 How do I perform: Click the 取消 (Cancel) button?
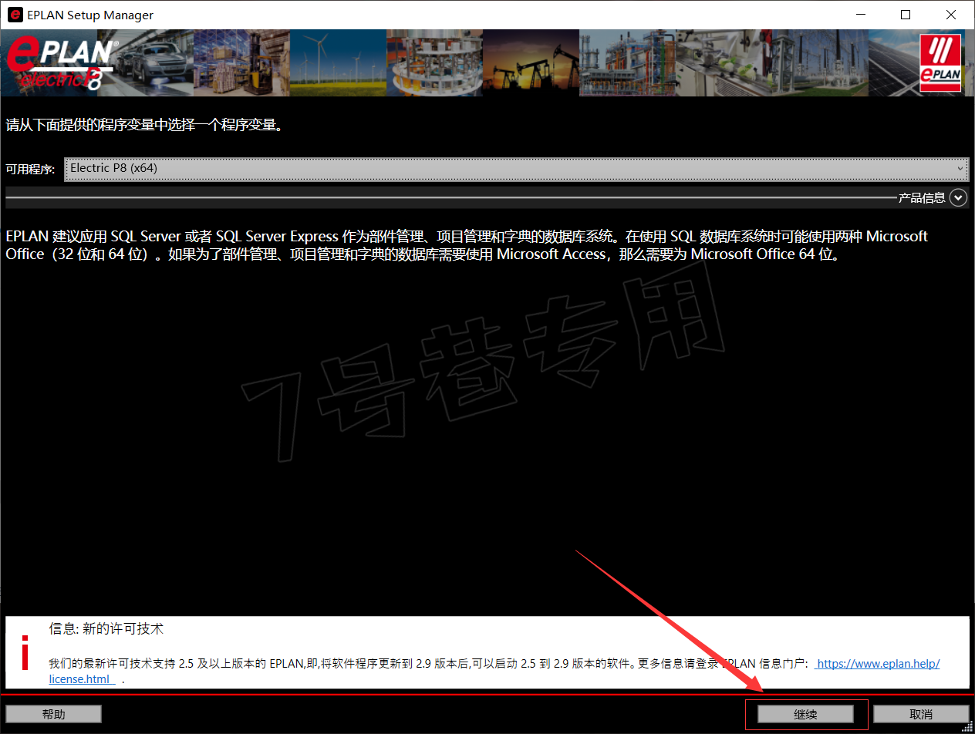click(x=921, y=714)
